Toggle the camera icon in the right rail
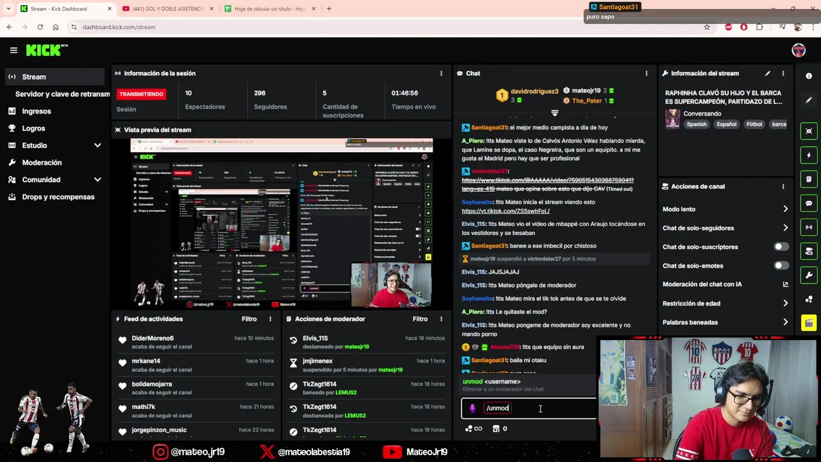 coord(809,252)
